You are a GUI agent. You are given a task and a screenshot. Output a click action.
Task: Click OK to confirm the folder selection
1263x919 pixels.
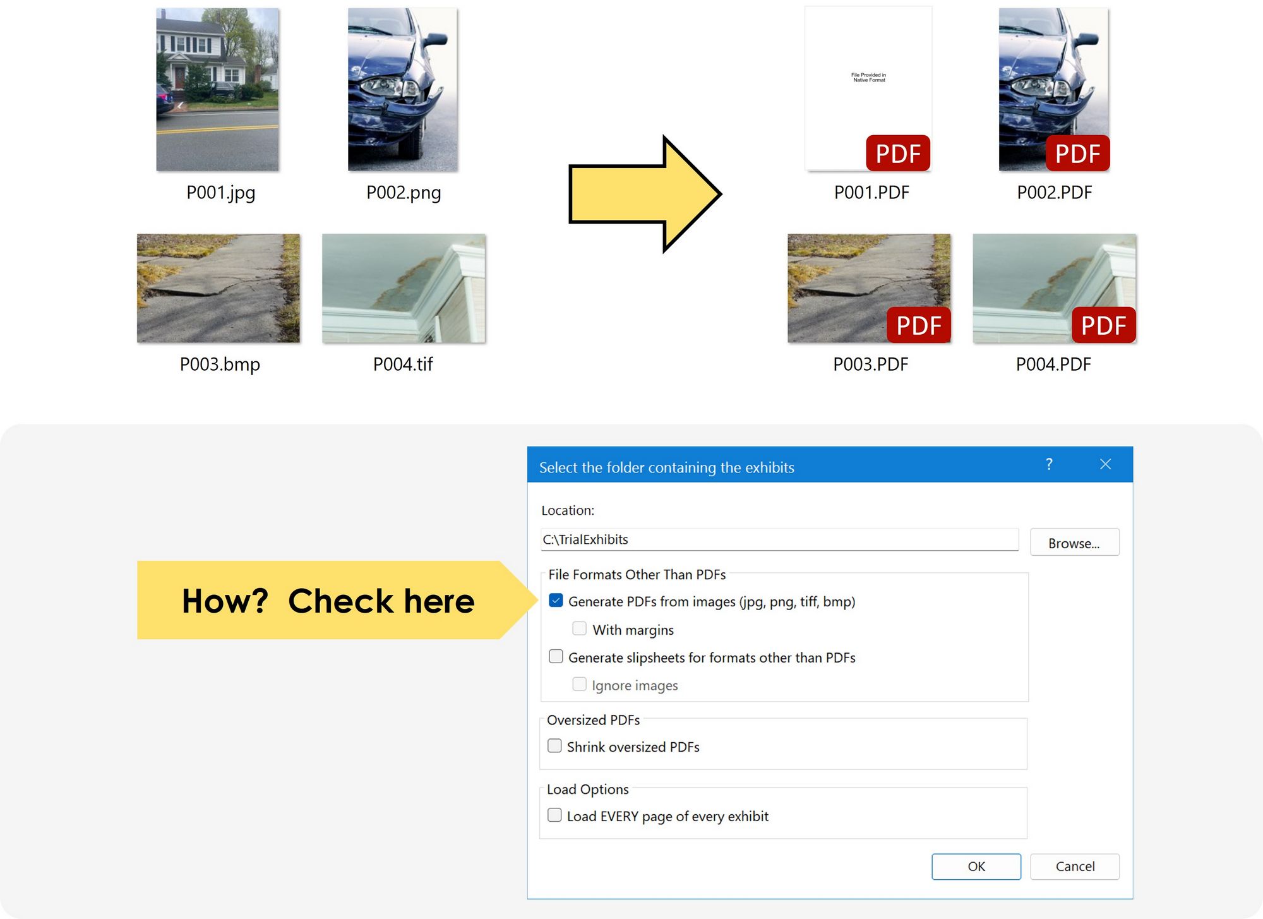click(x=976, y=866)
